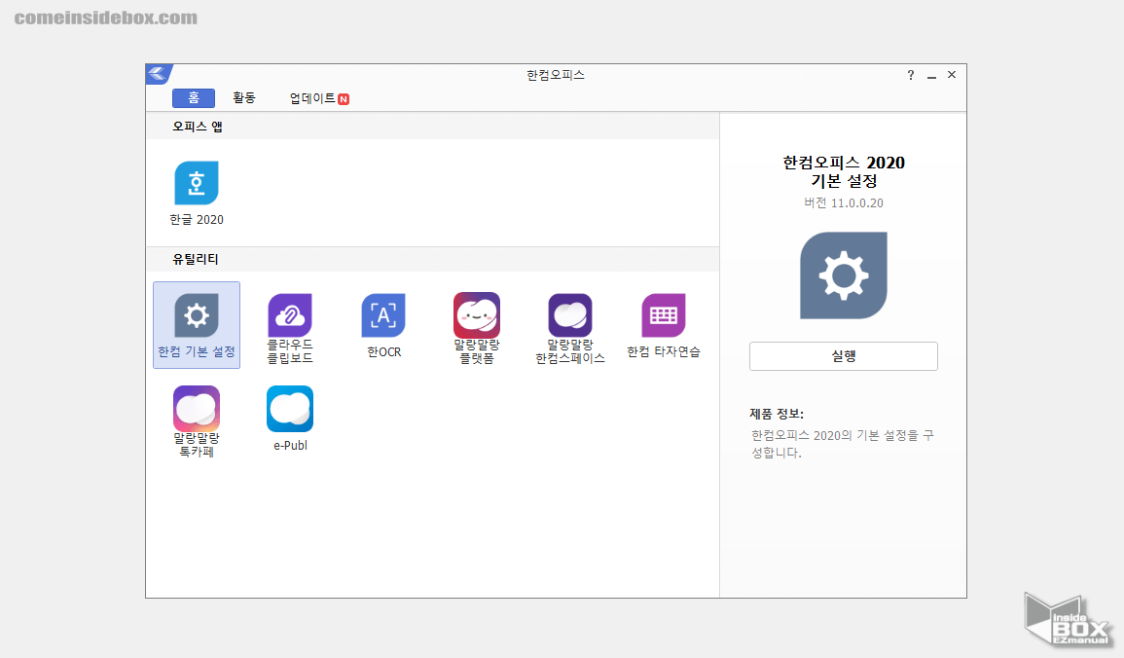Viewport: 1124px width, 658px height.
Task: Select the 한컴 타자연습 icon
Action: (663, 315)
